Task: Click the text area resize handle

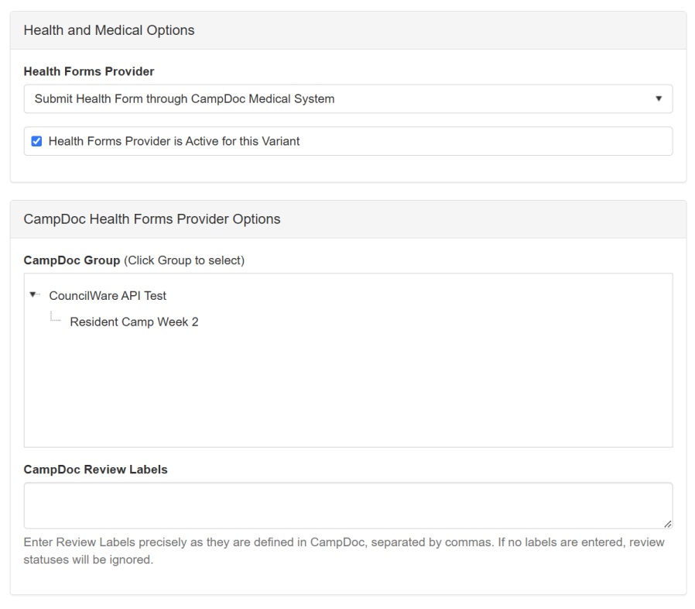Action: pyautogui.click(x=667, y=524)
